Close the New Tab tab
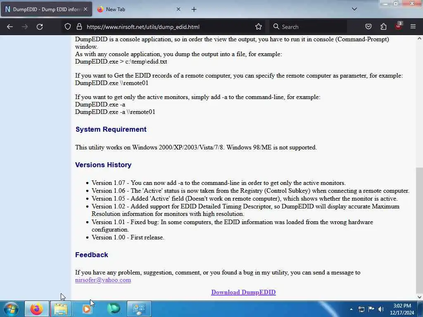The width and height of the screenshot is (423, 317). (x=178, y=9)
